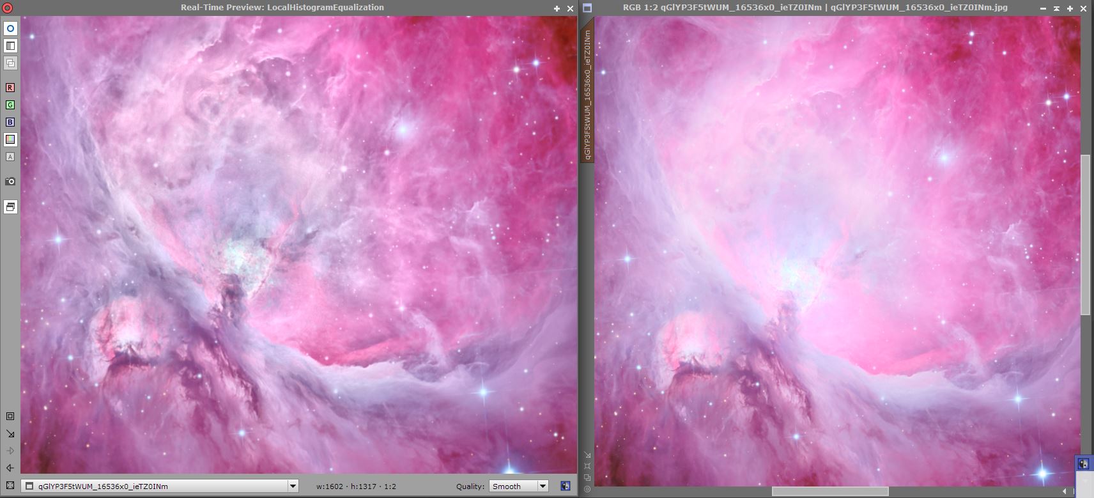1094x498 pixels.
Task: Toggle the Real-Time Preview update circle button
Action: coord(10,29)
